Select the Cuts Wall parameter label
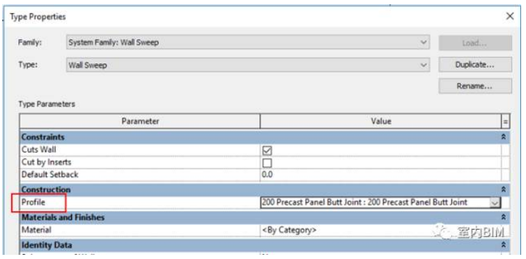 pos(38,149)
